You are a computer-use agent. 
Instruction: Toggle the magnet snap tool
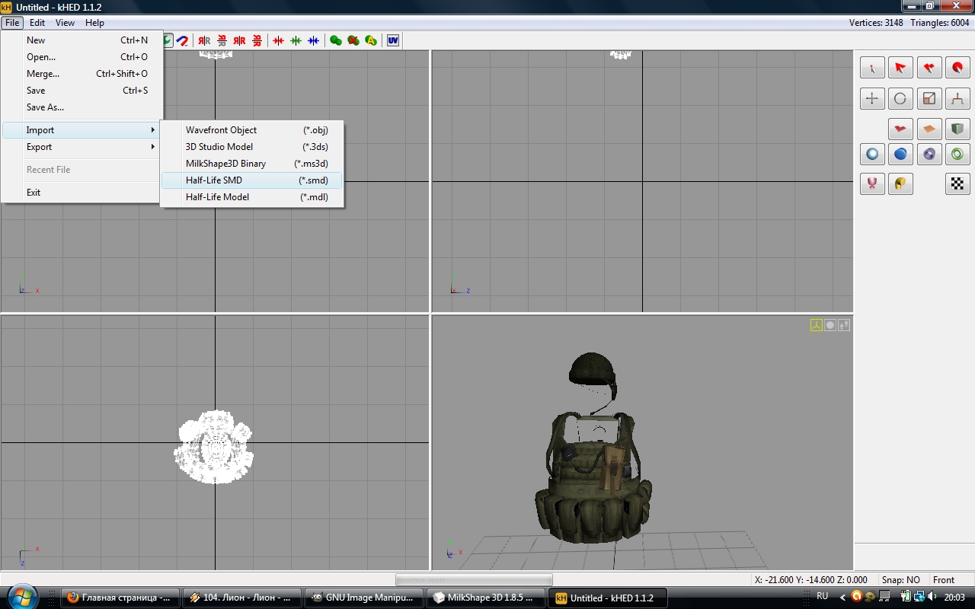[183, 40]
